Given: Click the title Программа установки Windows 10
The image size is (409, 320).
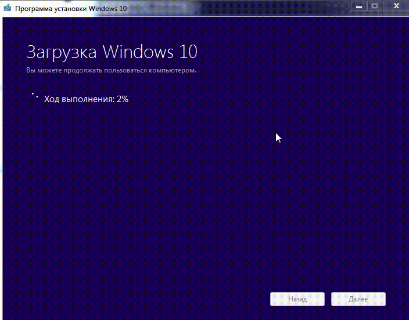Looking at the screenshot, I should (x=71, y=8).
